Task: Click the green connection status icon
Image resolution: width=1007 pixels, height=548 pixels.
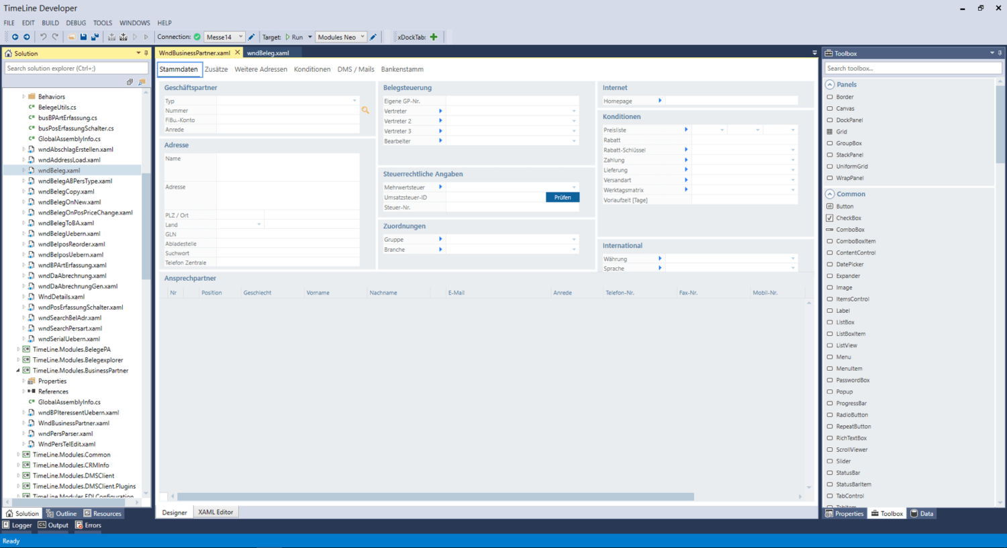Action: [196, 37]
